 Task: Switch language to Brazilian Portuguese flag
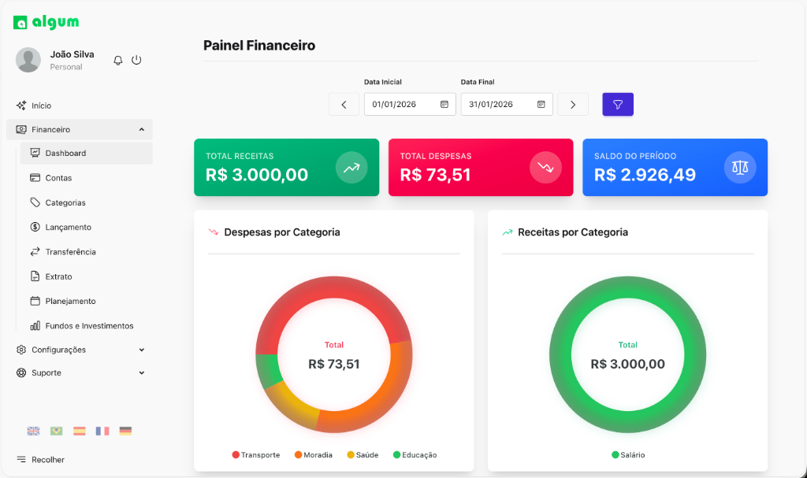pyautogui.click(x=56, y=431)
